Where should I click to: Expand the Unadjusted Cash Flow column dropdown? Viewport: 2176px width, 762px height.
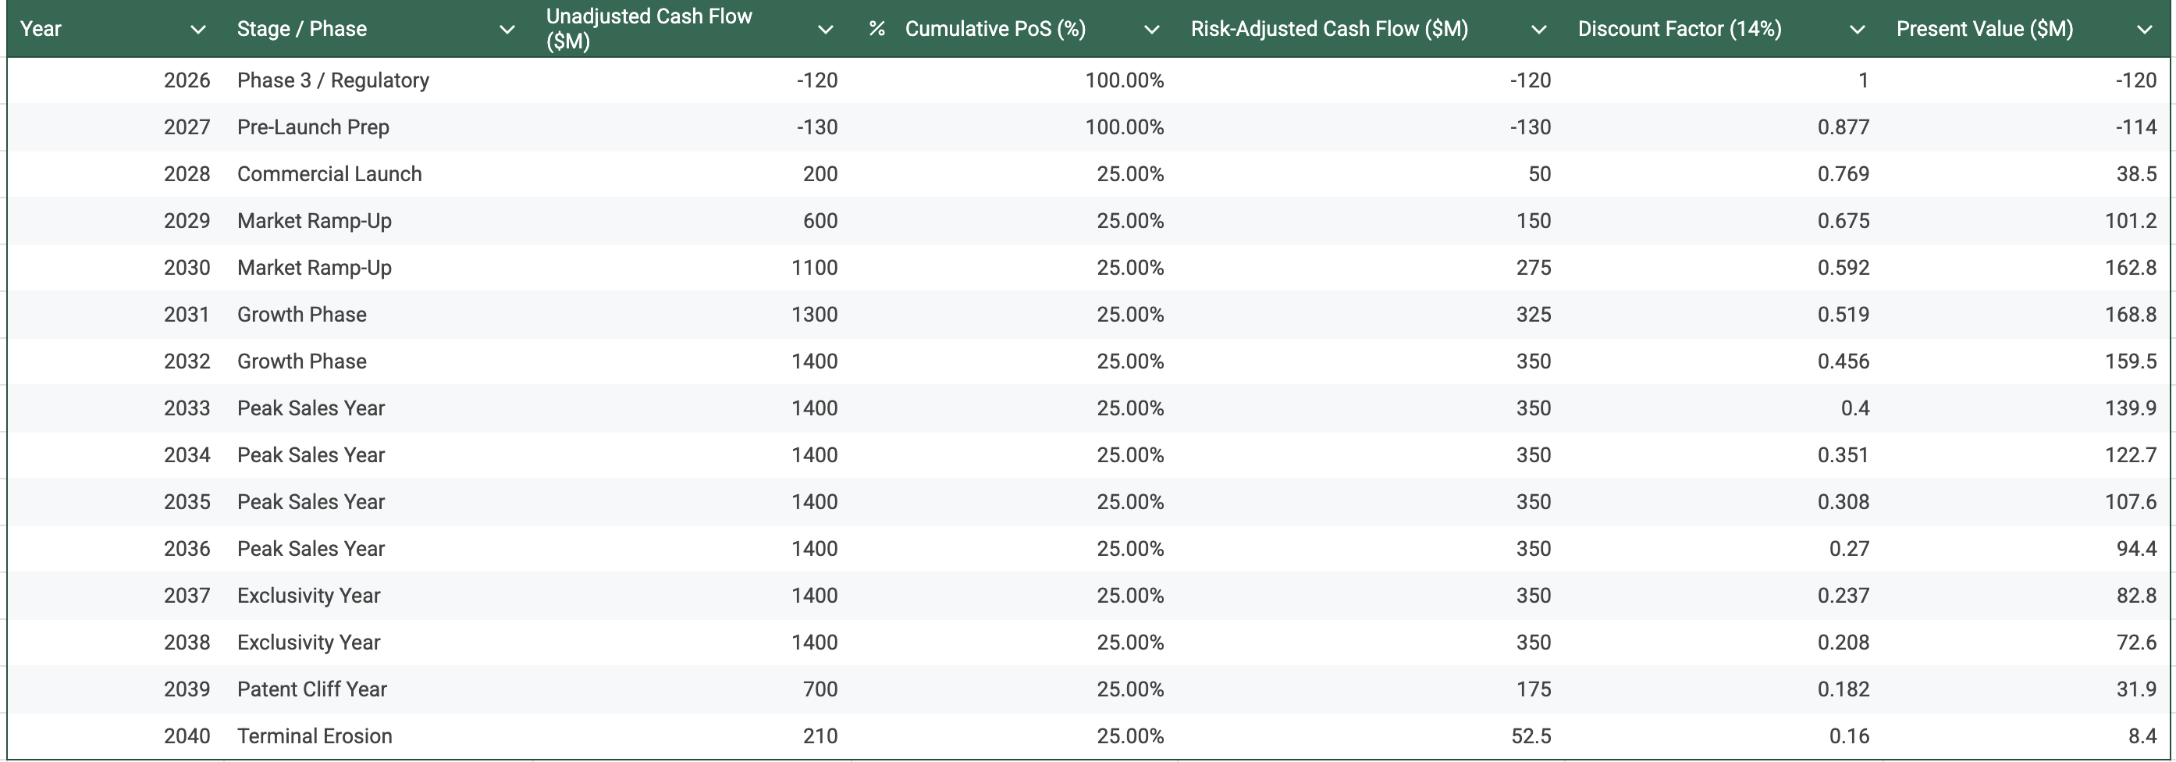(825, 30)
